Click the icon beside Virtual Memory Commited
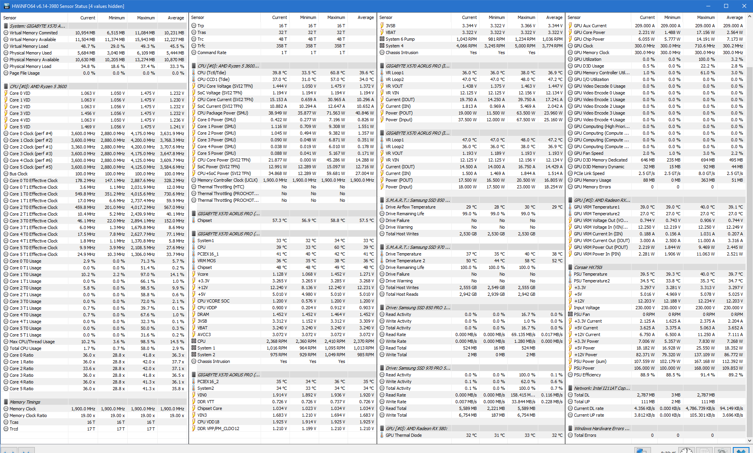Screen dimensions: 753x453 tap(6, 33)
